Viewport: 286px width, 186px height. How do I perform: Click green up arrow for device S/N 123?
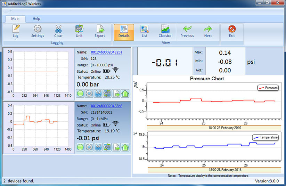click(x=125, y=94)
